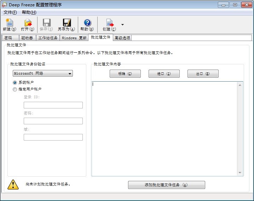Image resolution: width=254 pixels, height=201 pixels.
Task: Click the yellow warning triangle icon
Action: tap(13, 184)
